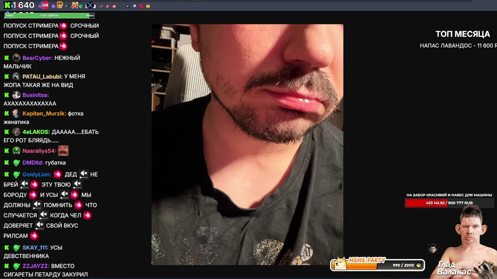Click the green badge next to Nasraliys54
This screenshot has height=279, width=497.
[16, 151]
